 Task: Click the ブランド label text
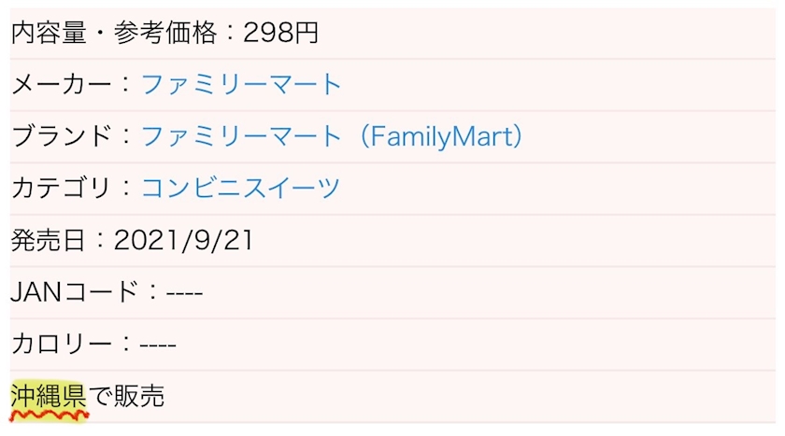(x=61, y=136)
